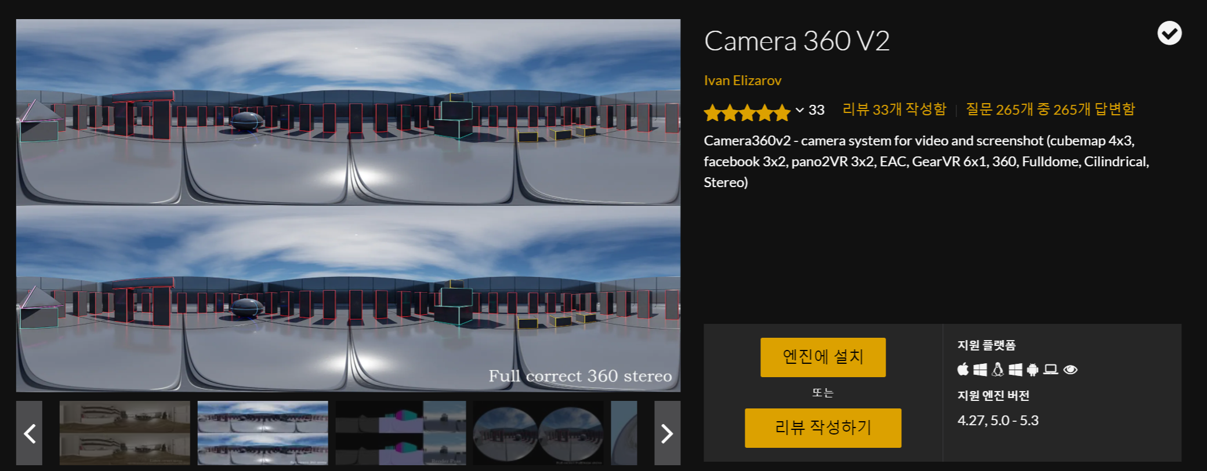
Task: Click the 또는 label between buttons
Action: pyautogui.click(x=822, y=393)
